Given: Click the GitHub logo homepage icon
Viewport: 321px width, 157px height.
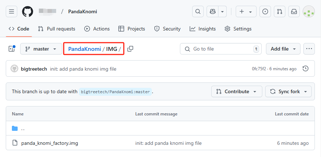Looking at the screenshot, I should (28, 11).
